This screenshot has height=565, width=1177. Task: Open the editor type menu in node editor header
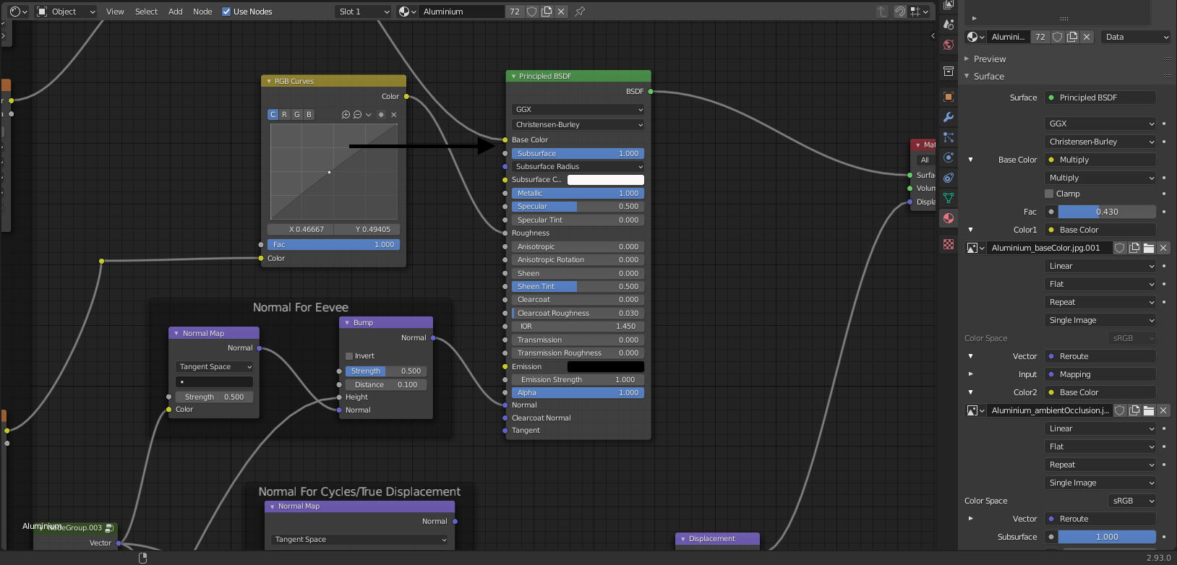[19, 12]
